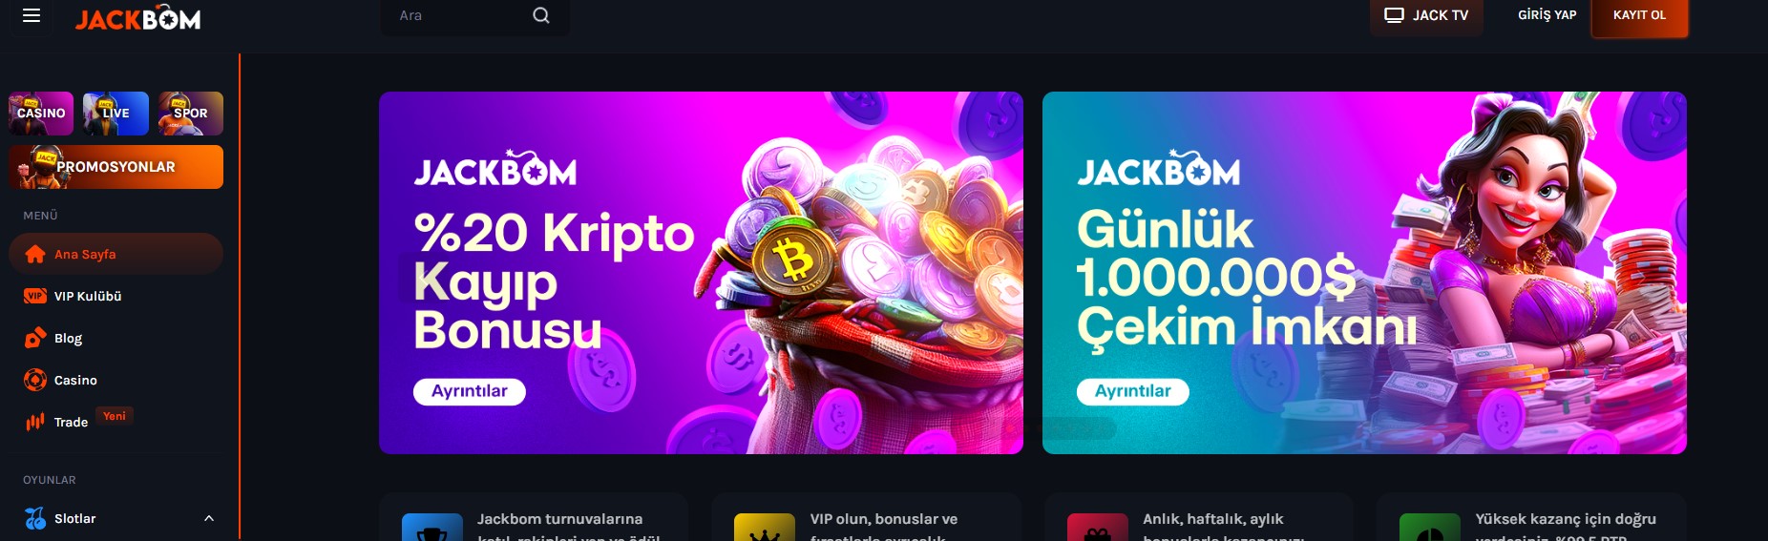Collapse the Slotlar section chevron

pos(209,518)
